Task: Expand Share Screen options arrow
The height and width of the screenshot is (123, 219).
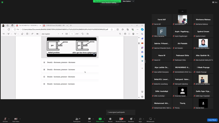Action: tap(104, 119)
